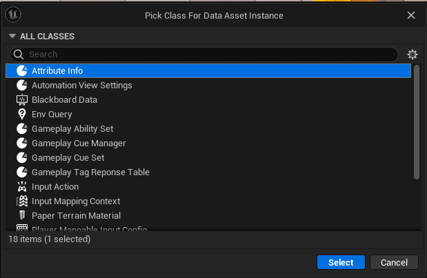Click the Attribute Info class icon
The height and width of the screenshot is (278, 427).
pos(21,70)
